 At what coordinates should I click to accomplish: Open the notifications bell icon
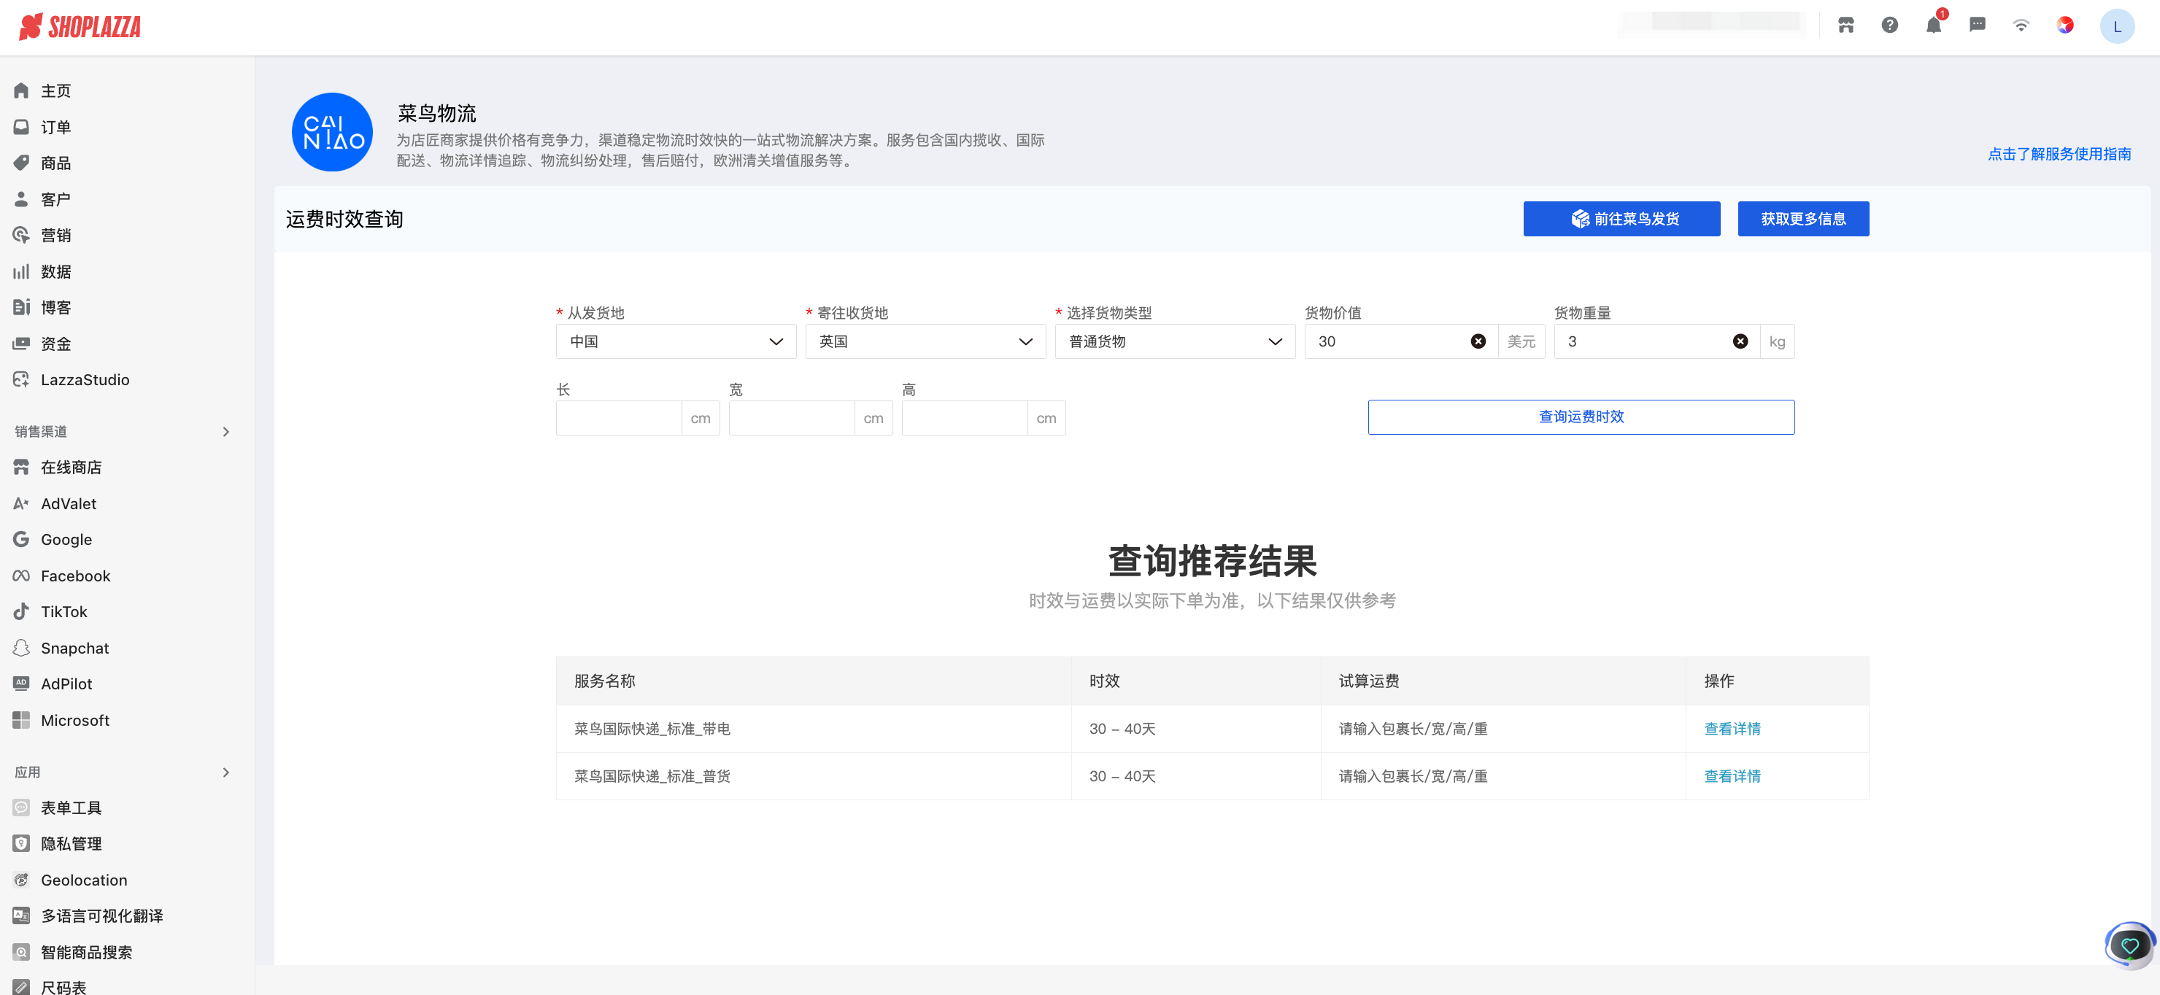pyautogui.click(x=1933, y=25)
